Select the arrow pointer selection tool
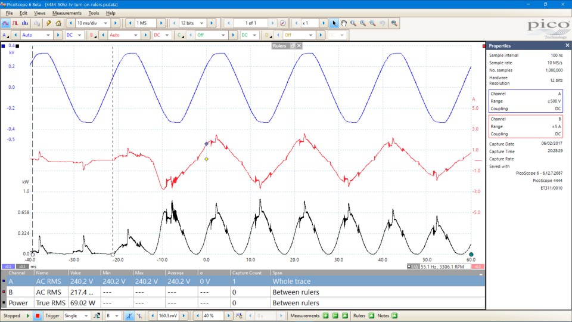The width and height of the screenshot is (572, 322). (334, 23)
